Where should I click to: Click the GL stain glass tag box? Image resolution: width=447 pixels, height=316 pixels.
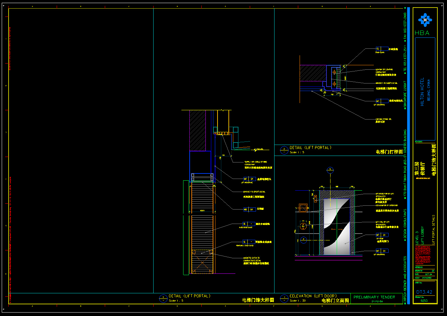coord(382,49)
